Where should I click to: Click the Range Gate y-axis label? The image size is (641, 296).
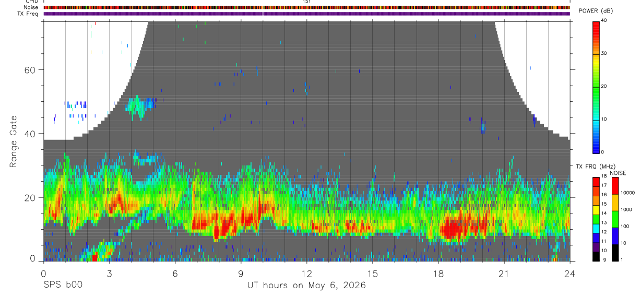click(13, 142)
